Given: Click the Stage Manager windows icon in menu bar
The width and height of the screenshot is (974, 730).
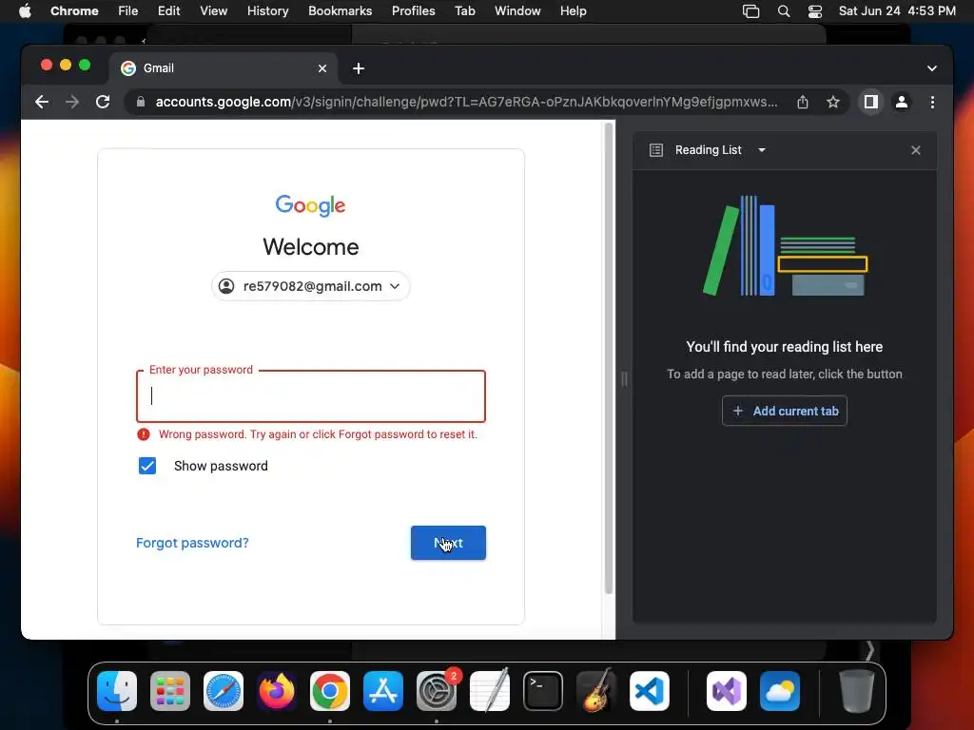Looking at the screenshot, I should click(751, 11).
